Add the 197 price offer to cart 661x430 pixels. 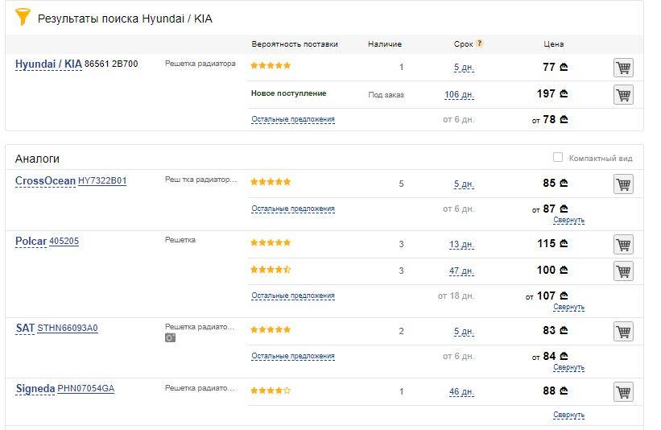[x=623, y=95]
